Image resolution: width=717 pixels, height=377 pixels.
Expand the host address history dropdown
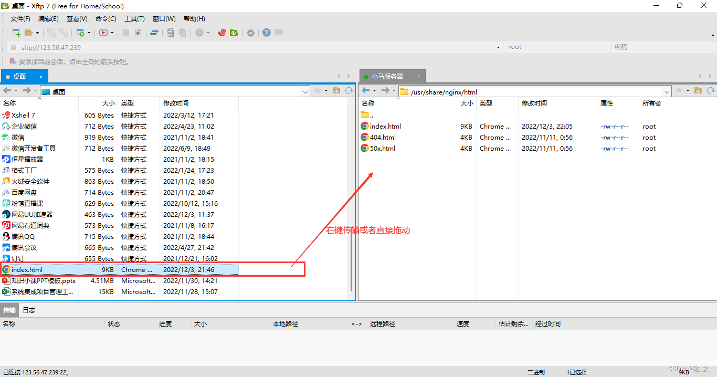[498, 47]
